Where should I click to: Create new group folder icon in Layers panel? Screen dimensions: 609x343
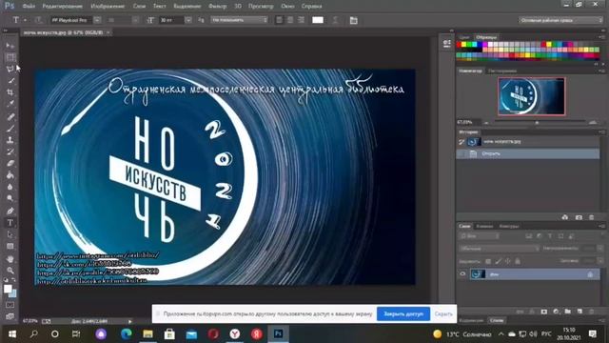click(x=567, y=312)
